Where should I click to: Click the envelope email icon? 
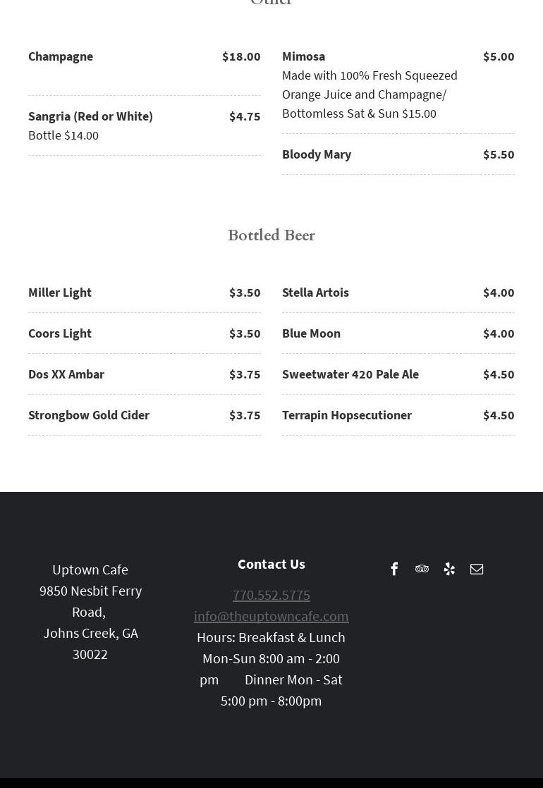pyautogui.click(x=477, y=569)
